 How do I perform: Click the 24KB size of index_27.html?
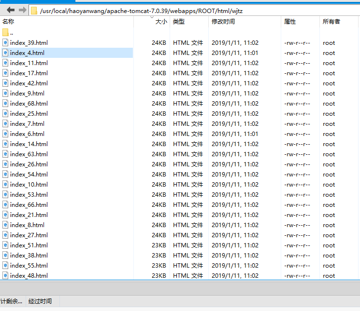tap(159, 235)
